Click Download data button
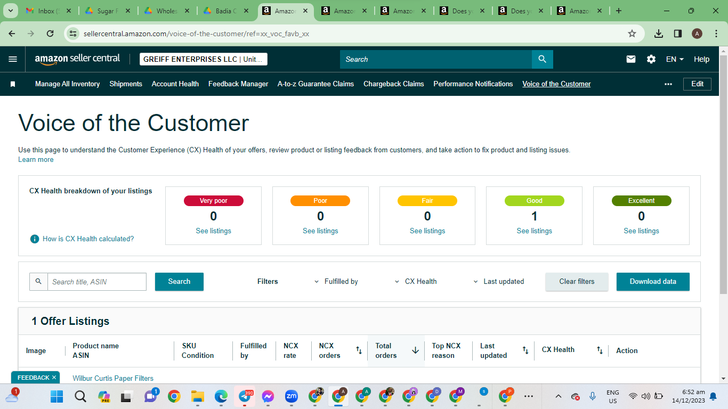 (653, 282)
